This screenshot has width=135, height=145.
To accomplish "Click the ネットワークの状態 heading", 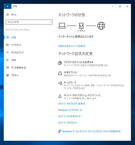I will pyautogui.click(x=72, y=15).
